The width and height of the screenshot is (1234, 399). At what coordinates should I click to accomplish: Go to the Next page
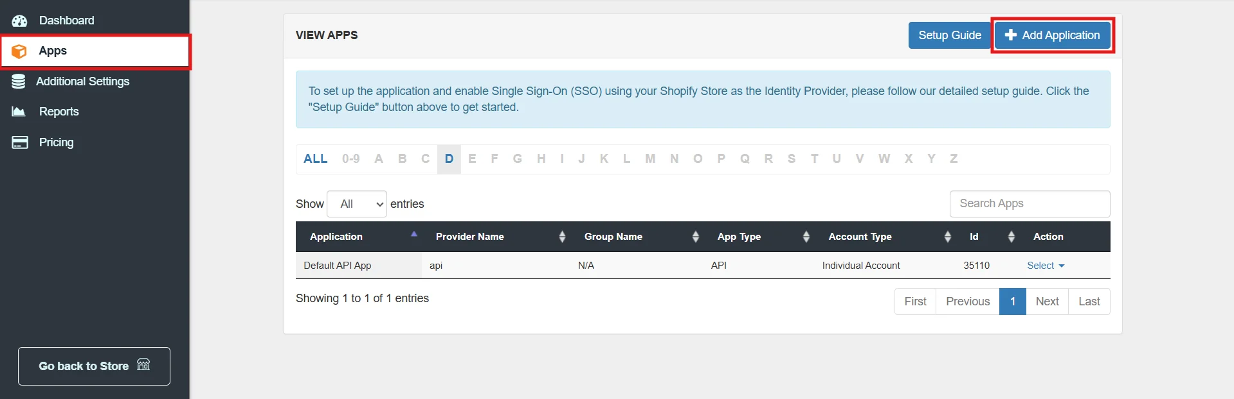(1047, 301)
